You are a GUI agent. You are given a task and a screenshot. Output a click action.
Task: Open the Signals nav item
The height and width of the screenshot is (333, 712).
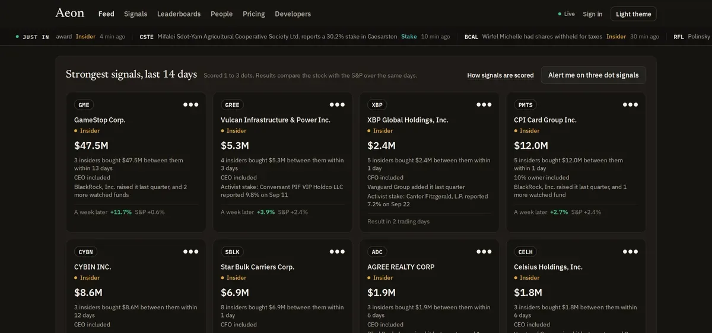(135, 14)
